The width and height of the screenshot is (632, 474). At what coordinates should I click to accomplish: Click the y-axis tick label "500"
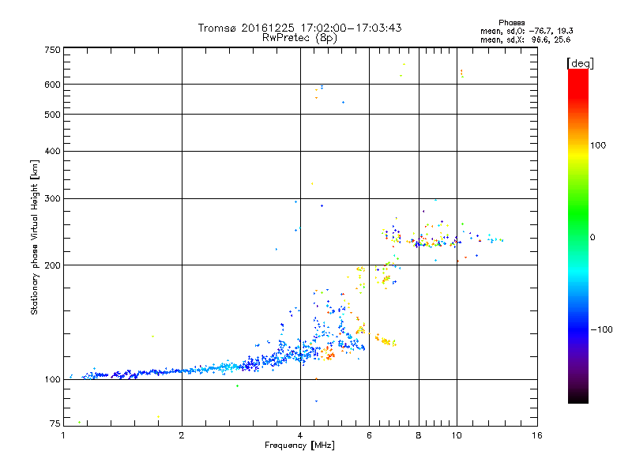tap(53, 115)
